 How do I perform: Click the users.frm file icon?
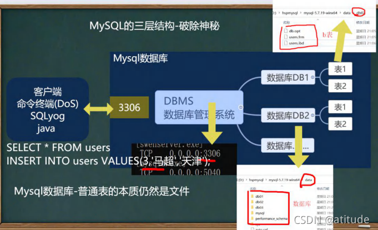click(286, 37)
